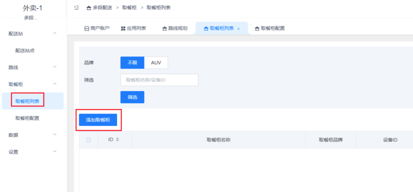Viewport: 413px width, 192px height.
Task: Collapse the 配送站 sidebar section
Action: point(55,33)
